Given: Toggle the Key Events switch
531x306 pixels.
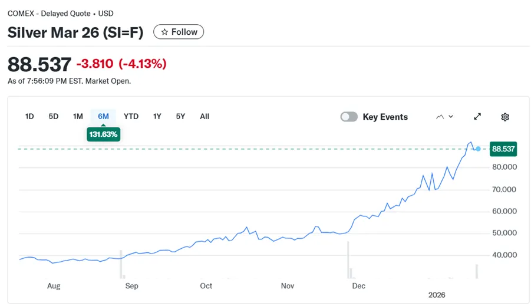Looking at the screenshot, I should click(349, 117).
